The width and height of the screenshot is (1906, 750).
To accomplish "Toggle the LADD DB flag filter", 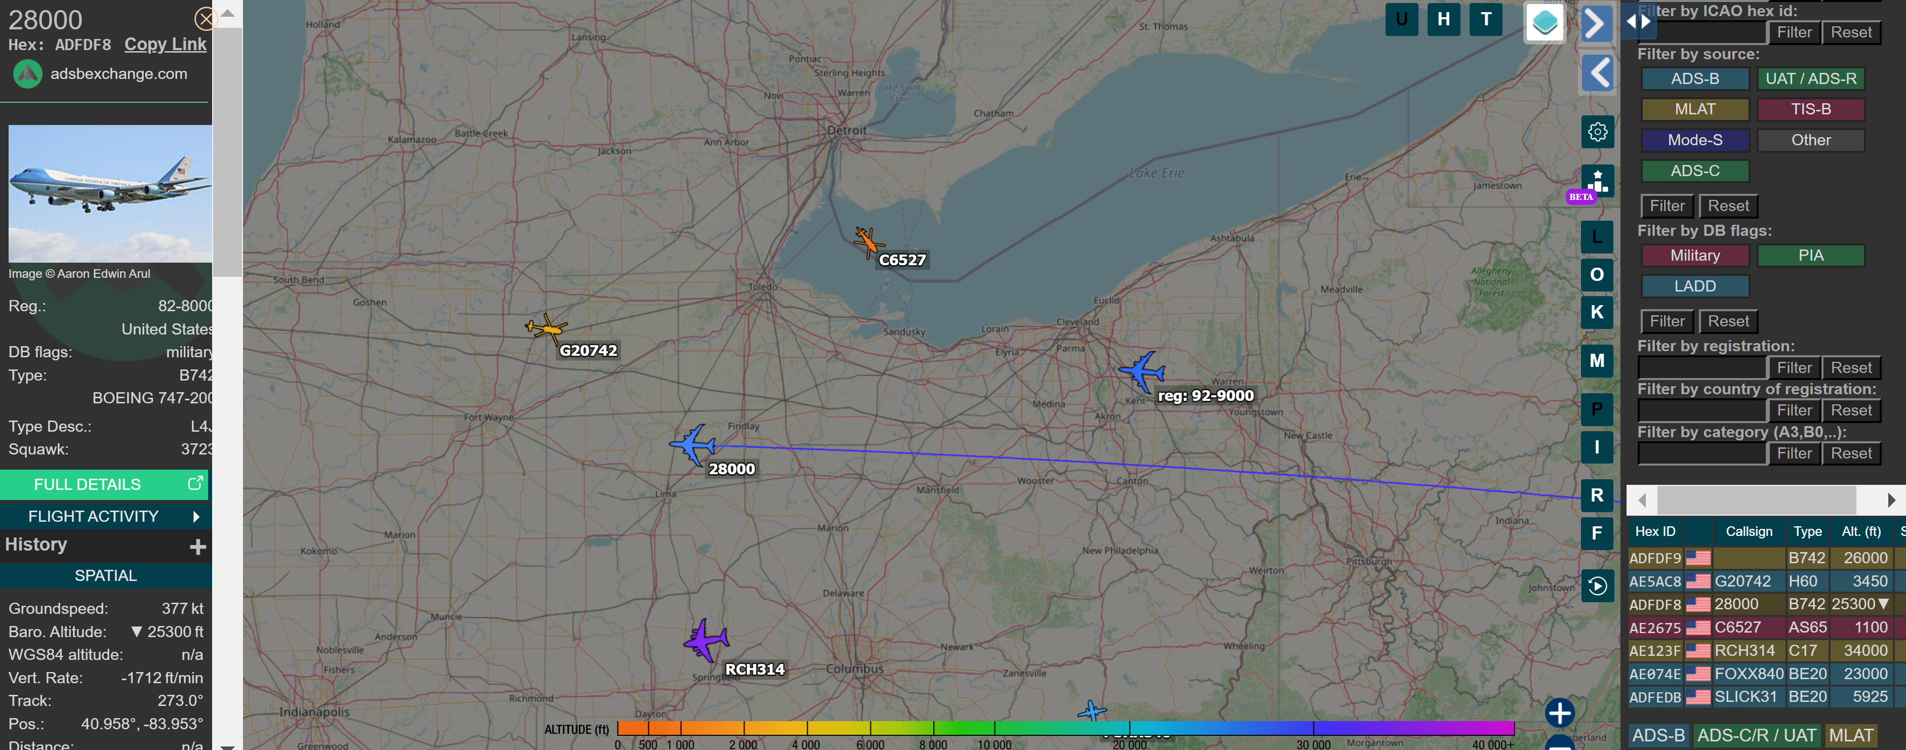I will (1694, 286).
